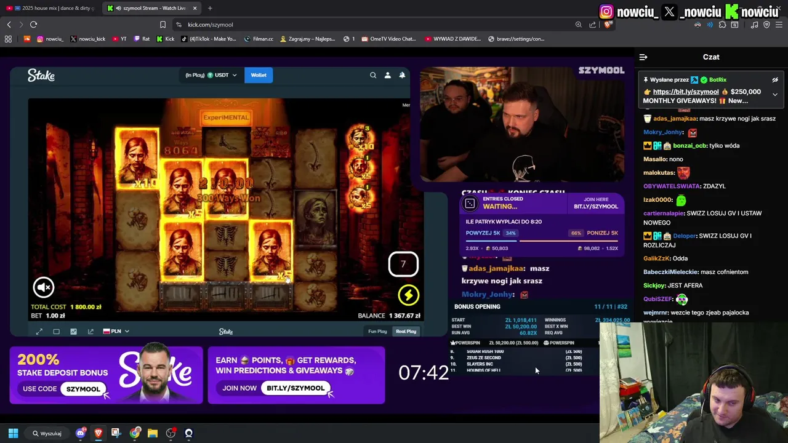Hit the yellow lightning turbo spin button

(408, 295)
